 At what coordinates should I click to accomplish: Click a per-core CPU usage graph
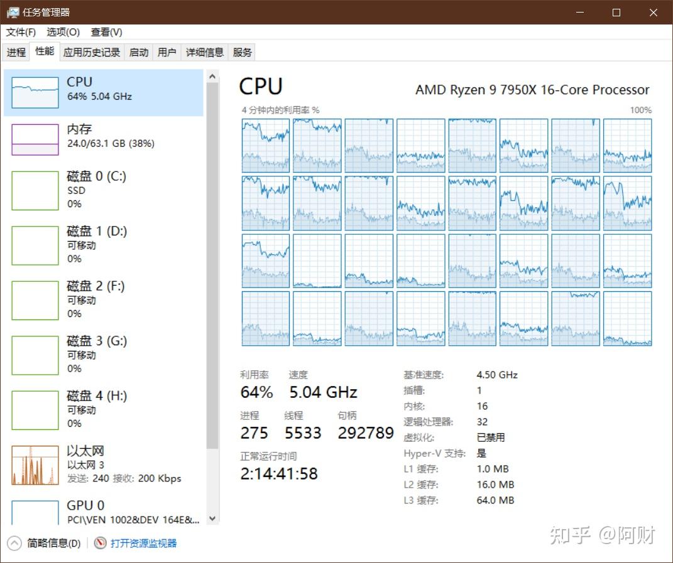tap(265, 145)
